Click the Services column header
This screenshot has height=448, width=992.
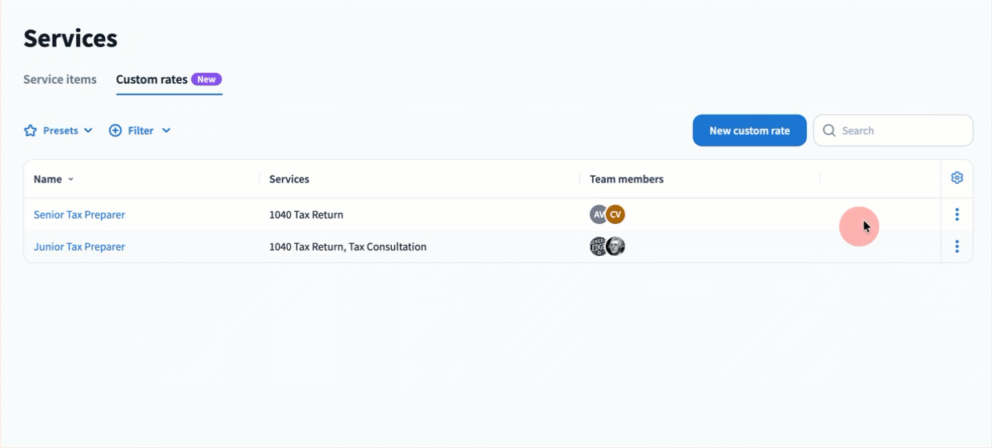(x=289, y=179)
